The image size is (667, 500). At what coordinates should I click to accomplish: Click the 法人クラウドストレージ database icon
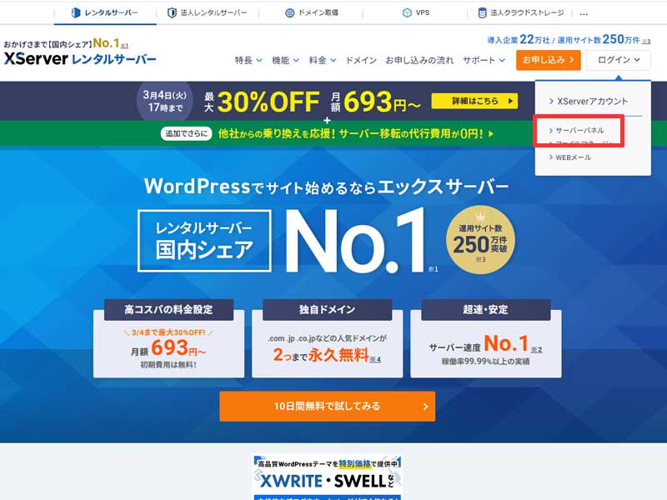click(482, 13)
